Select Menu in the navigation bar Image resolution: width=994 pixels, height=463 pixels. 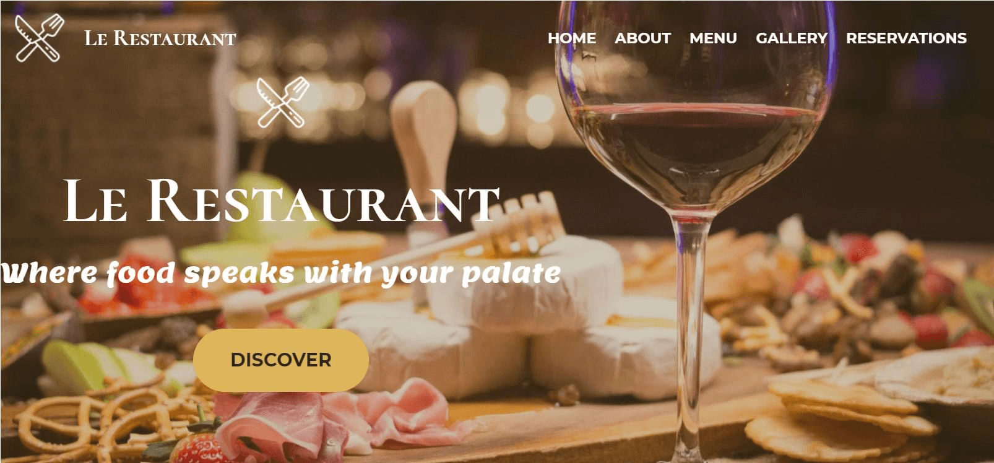(713, 38)
